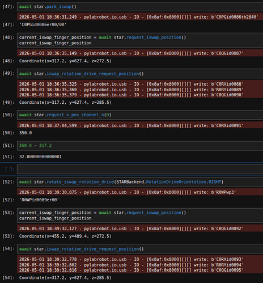Select cell 50 request_x_pos_channel_n(0) code
263x283 pixels.
140,115
